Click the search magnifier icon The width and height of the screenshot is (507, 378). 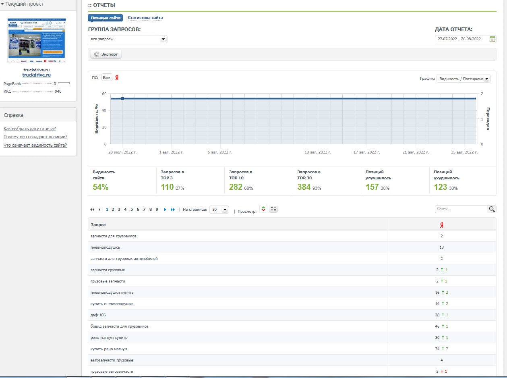tap(492, 209)
